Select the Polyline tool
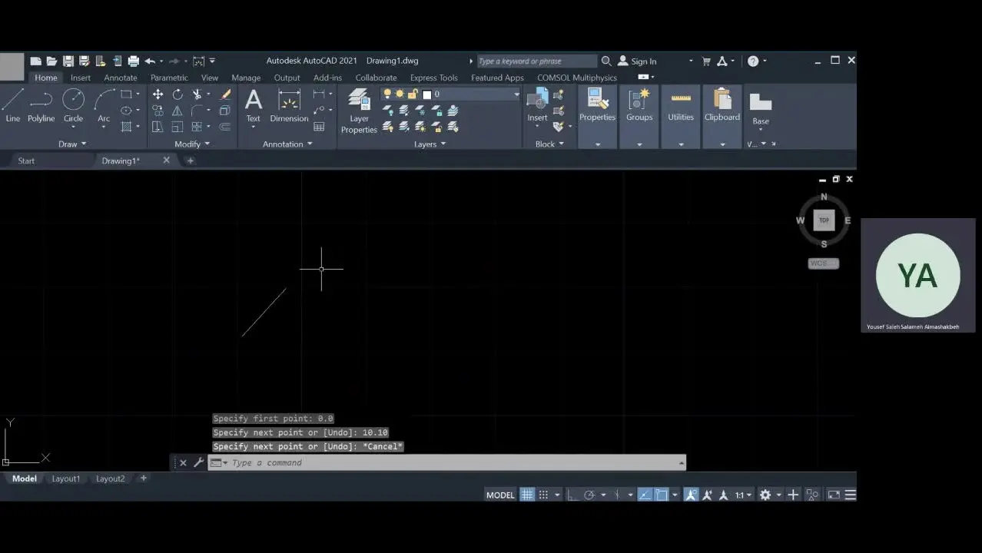982x553 pixels. tap(41, 105)
